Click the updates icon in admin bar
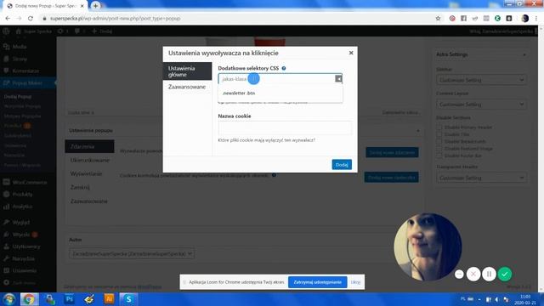Screen dimensions: 544x306 (60, 31)
